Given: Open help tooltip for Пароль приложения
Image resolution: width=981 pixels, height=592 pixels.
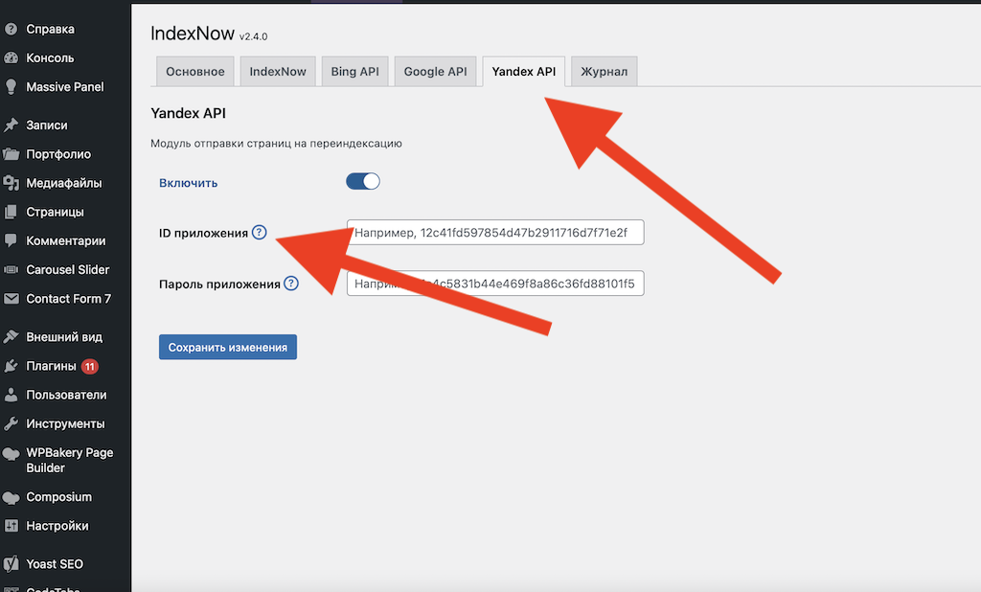Looking at the screenshot, I should (x=291, y=284).
